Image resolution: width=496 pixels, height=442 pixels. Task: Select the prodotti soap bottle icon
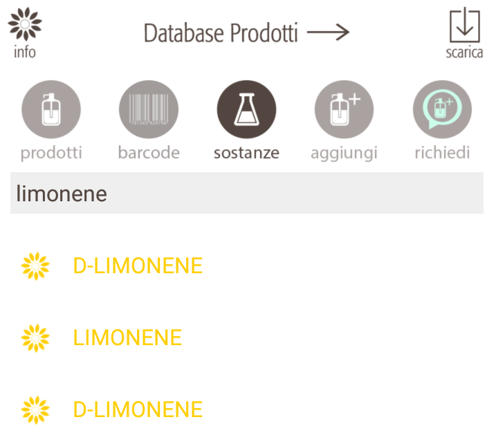click(x=51, y=110)
